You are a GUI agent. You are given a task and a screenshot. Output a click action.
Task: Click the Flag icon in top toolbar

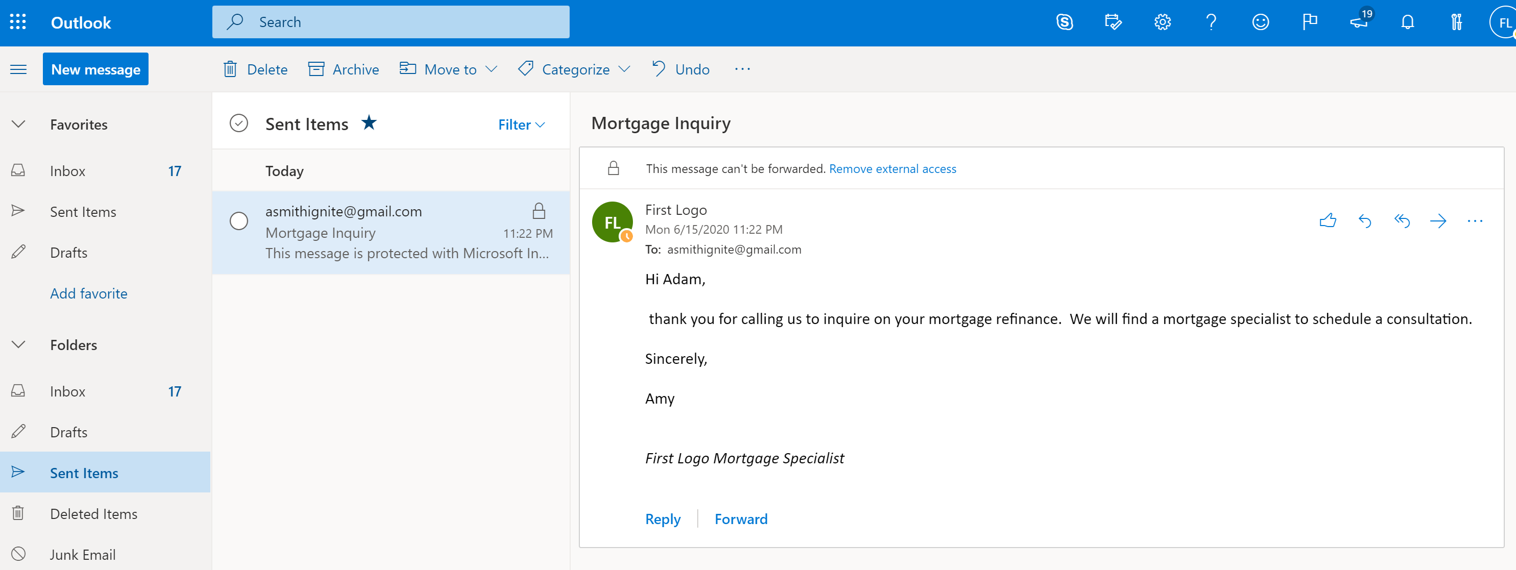(x=1311, y=21)
